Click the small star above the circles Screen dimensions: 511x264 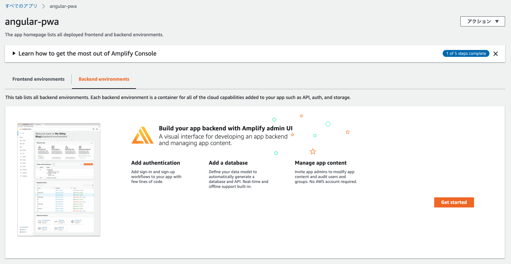pyautogui.click(x=301, y=115)
